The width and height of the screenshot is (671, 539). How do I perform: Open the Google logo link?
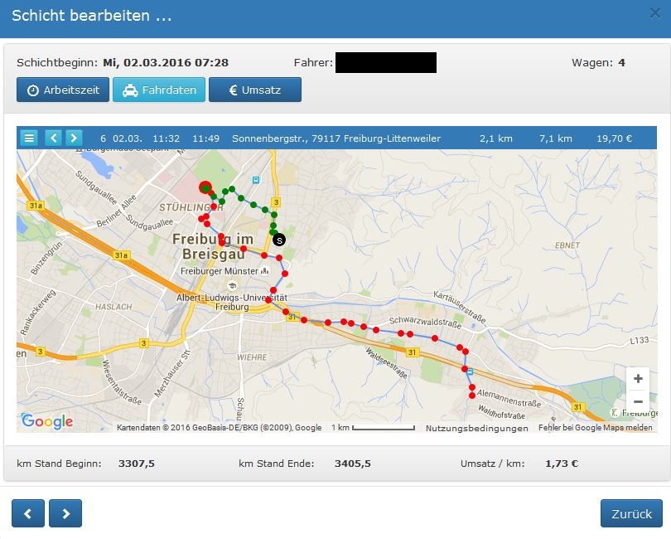(47, 421)
